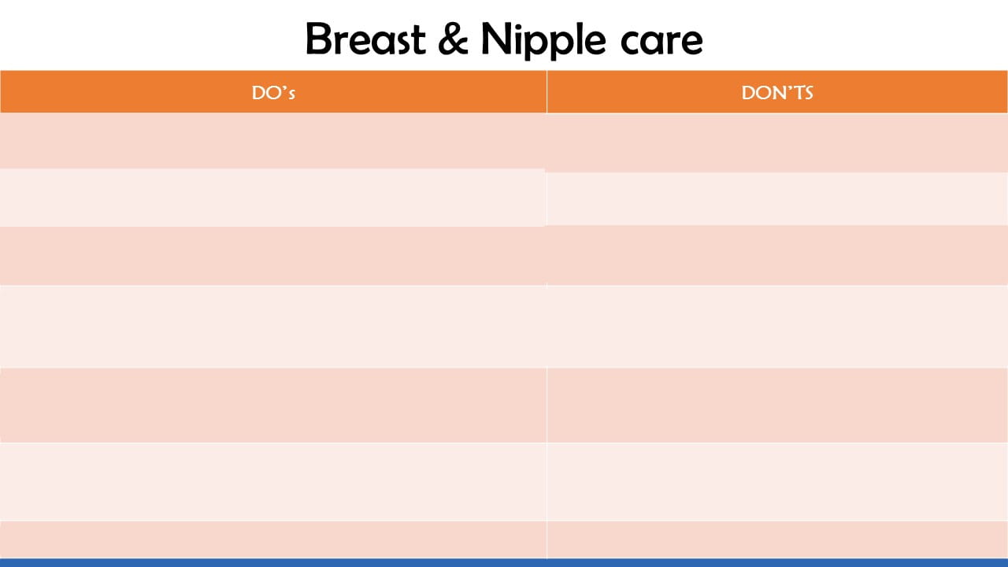This screenshot has width=1008, height=567.
Task: Click the word "Breast" in the title
Action: click(365, 39)
